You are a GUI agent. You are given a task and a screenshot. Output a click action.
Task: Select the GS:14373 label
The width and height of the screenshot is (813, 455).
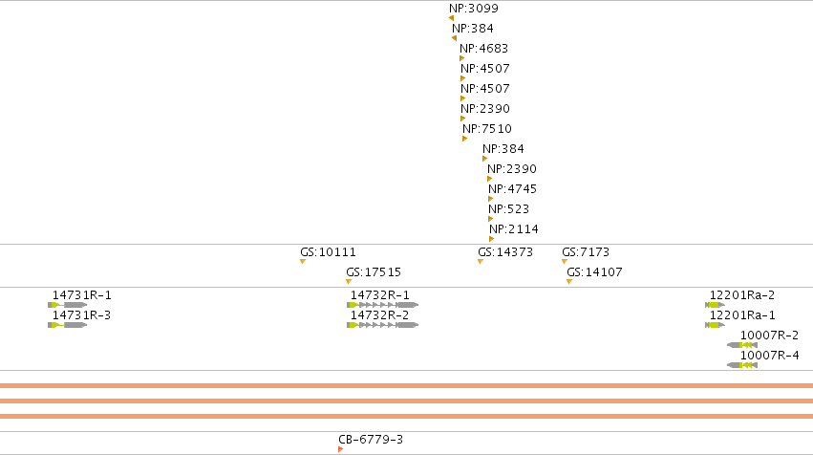pyautogui.click(x=505, y=252)
